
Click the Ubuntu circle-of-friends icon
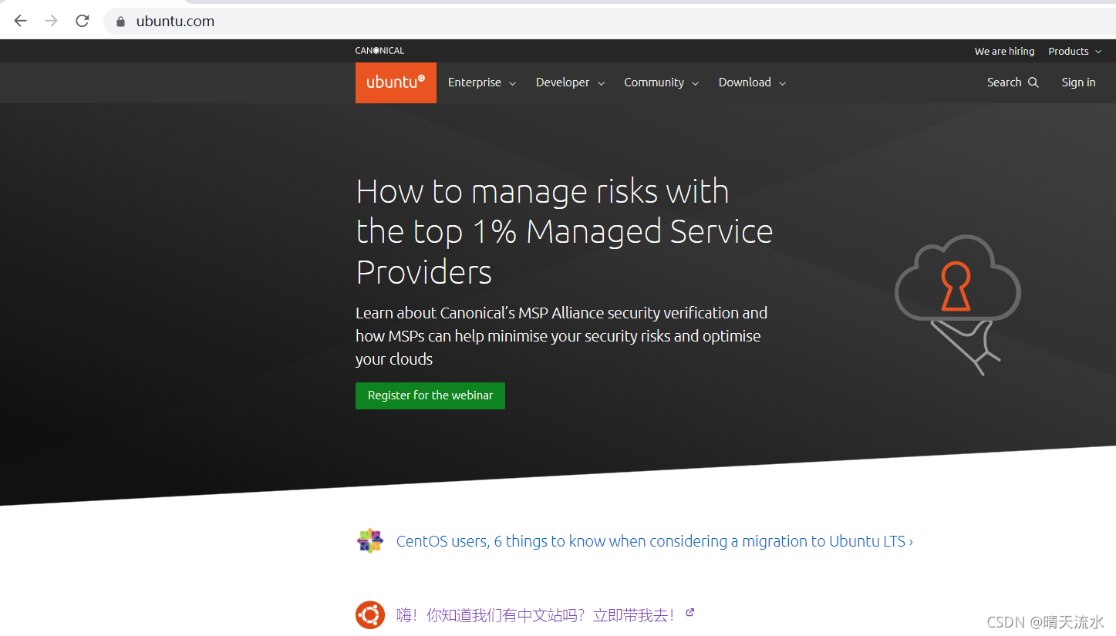[370, 615]
